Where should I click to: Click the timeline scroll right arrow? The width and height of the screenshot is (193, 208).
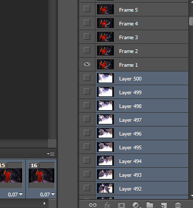click(44, 203)
